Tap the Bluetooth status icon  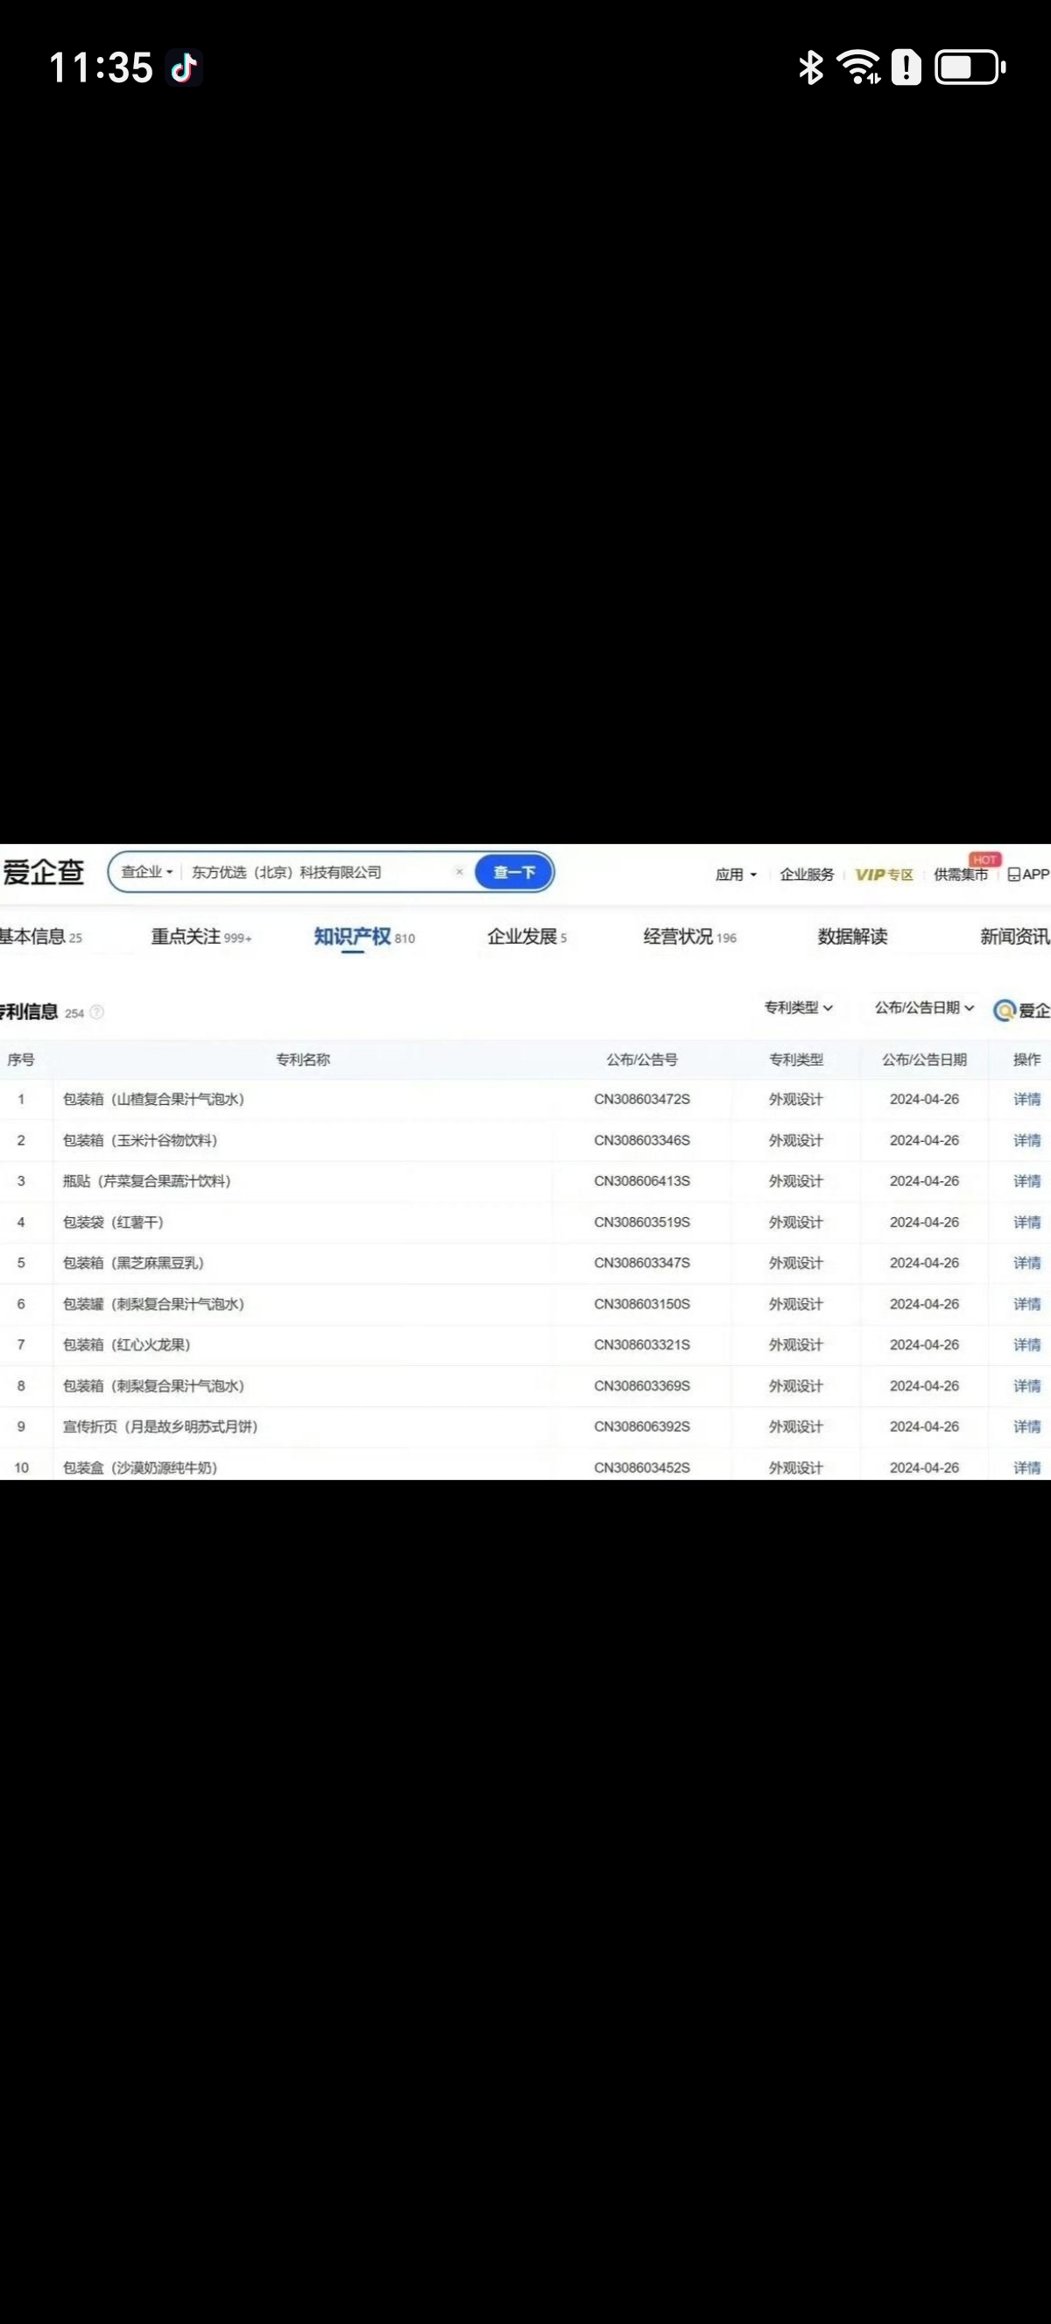click(811, 67)
